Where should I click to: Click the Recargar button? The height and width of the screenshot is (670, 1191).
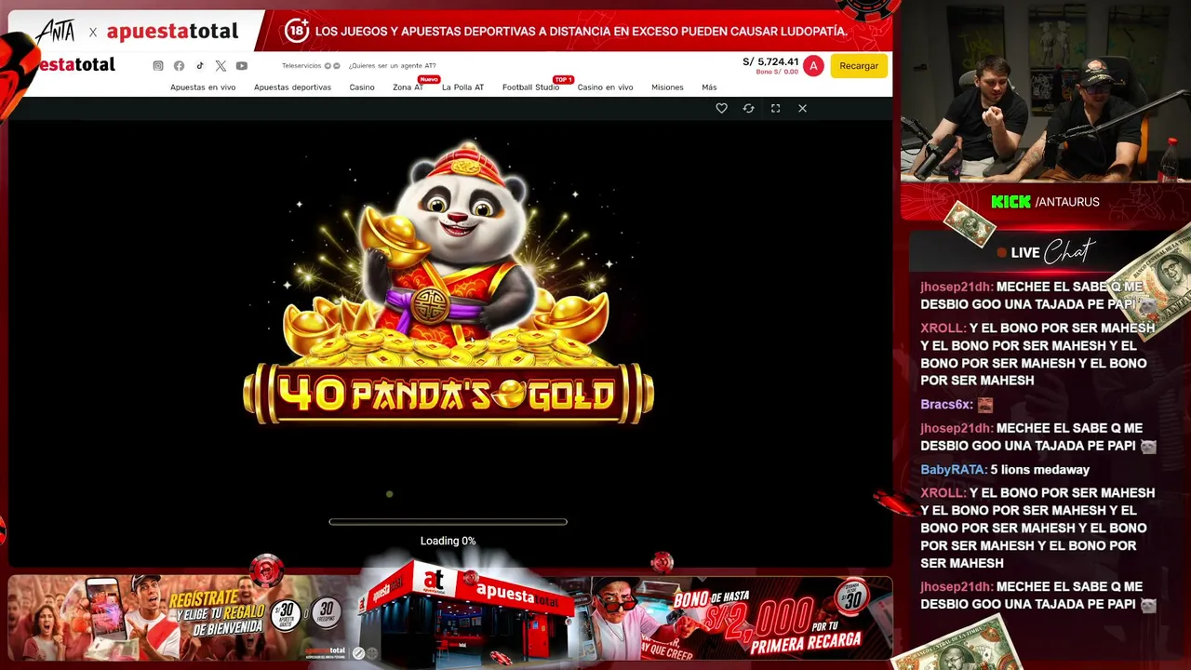[x=859, y=66]
